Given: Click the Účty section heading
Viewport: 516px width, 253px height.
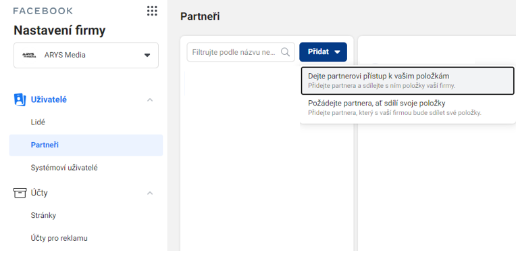Looking at the screenshot, I should (x=39, y=193).
